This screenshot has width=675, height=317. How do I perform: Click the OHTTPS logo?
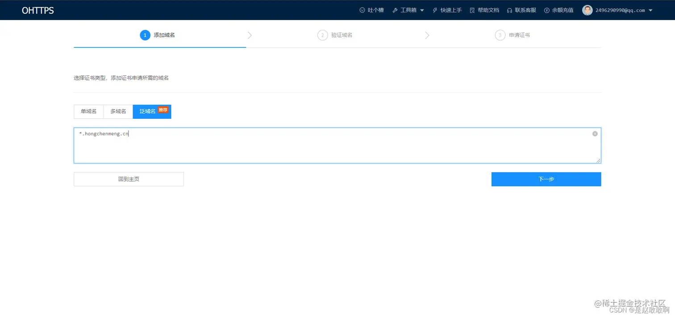click(x=37, y=10)
